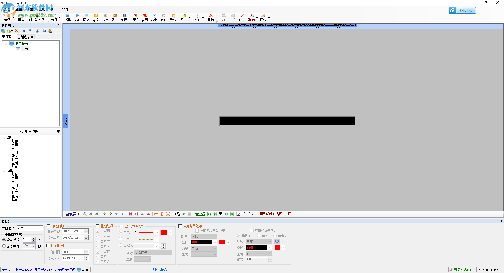
Task: Add a 字幕 subtitle region
Action: tap(67, 18)
